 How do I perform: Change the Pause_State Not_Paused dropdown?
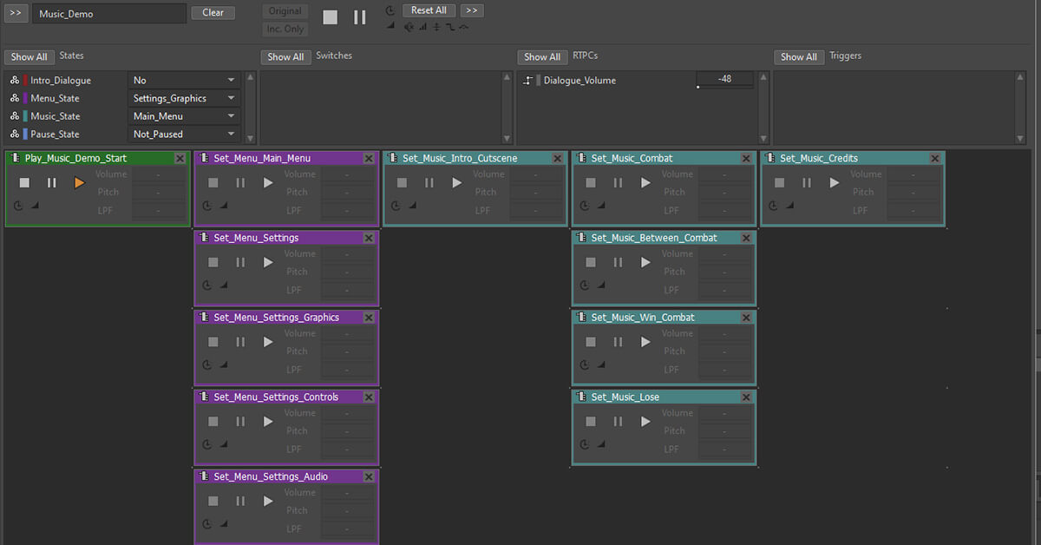pos(183,134)
